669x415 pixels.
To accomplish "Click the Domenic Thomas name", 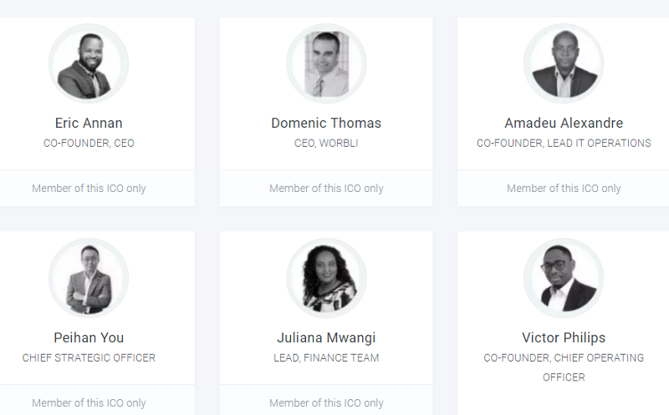I will [326, 123].
